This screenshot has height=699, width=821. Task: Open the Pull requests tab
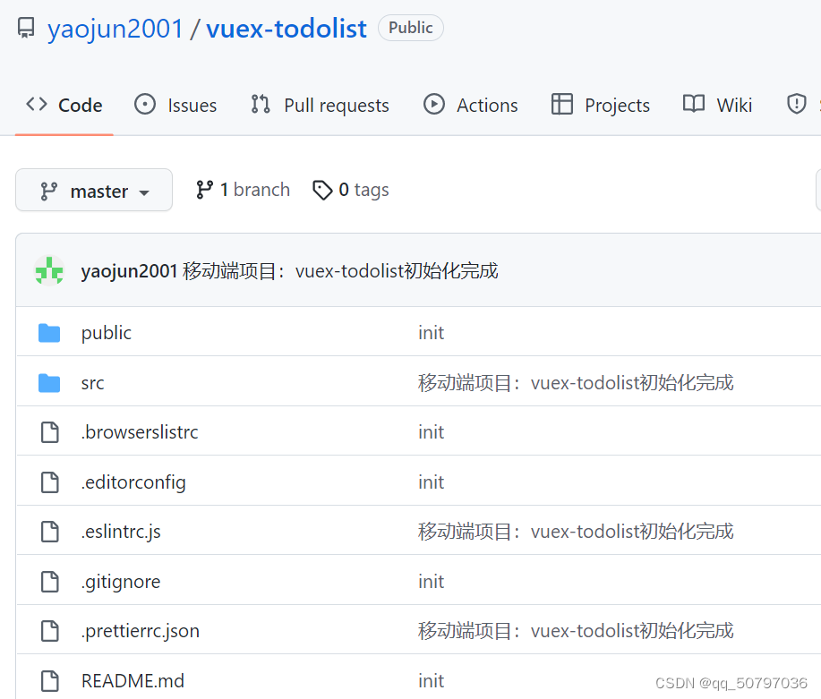click(320, 106)
